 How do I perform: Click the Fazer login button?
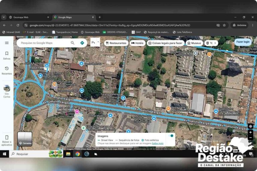[243, 42]
